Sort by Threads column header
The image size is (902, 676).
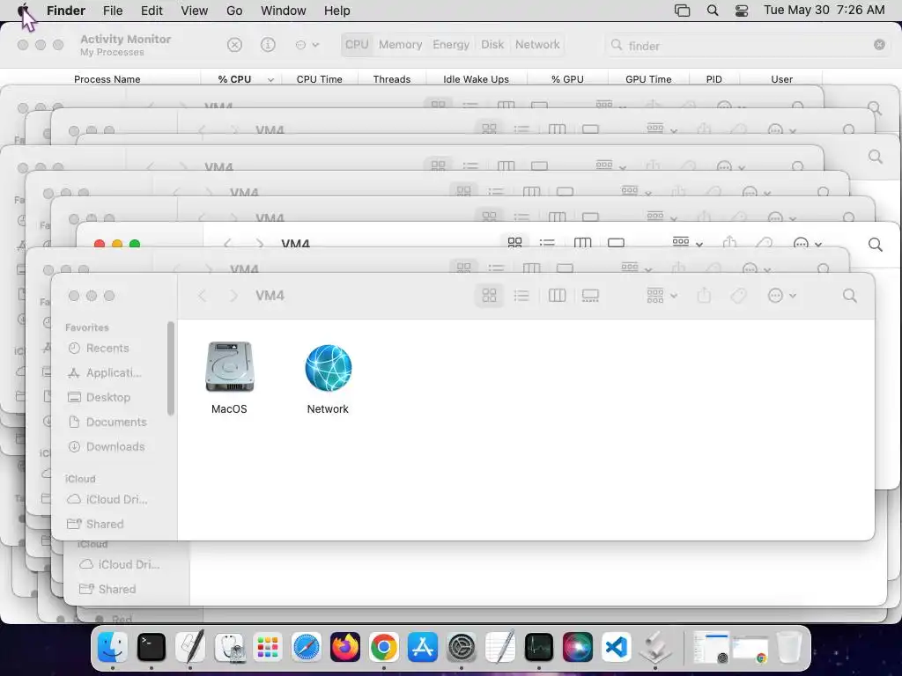pyautogui.click(x=392, y=79)
